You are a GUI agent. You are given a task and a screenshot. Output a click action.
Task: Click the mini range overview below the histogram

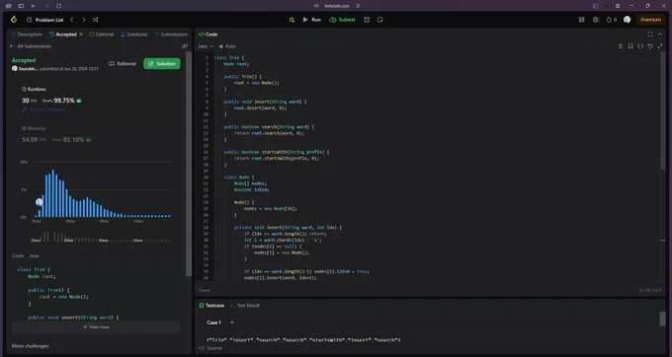(x=101, y=237)
